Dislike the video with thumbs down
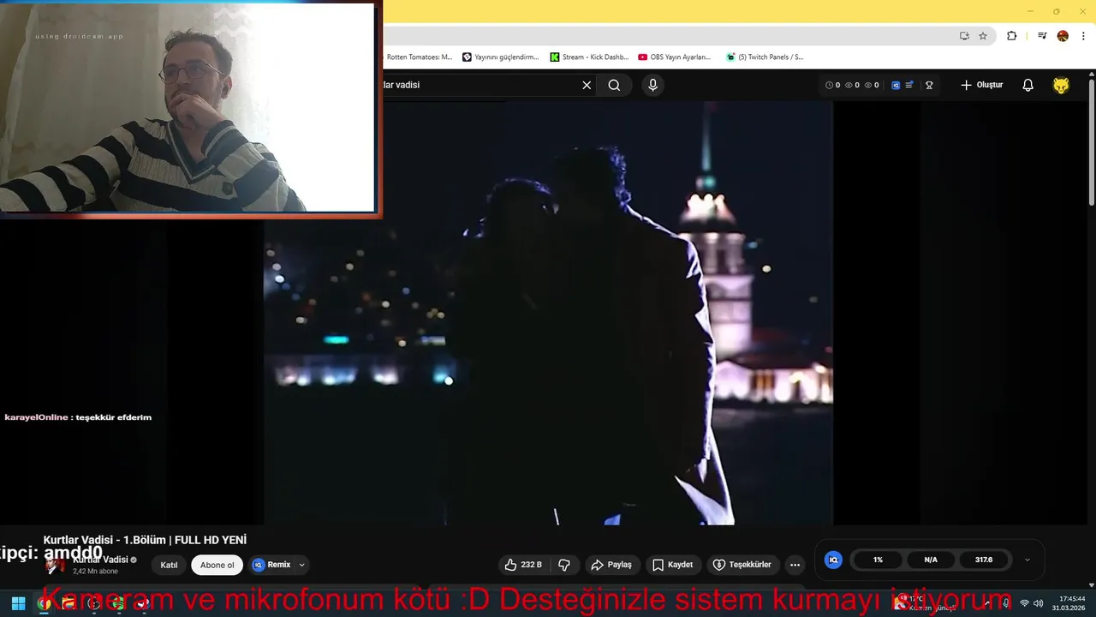The height and width of the screenshot is (617, 1096). tap(564, 565)
